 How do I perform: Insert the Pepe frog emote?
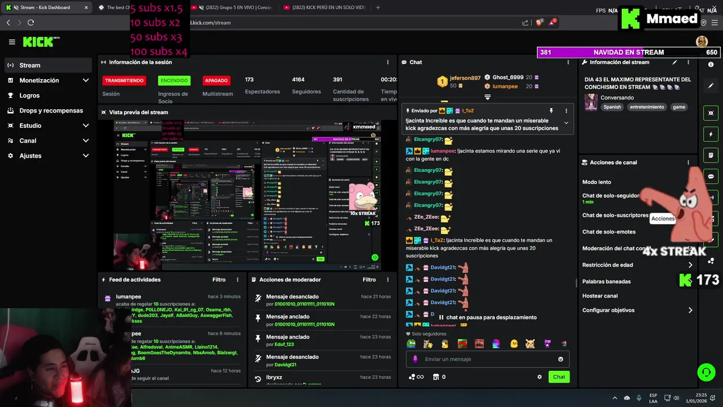point(411,344)
